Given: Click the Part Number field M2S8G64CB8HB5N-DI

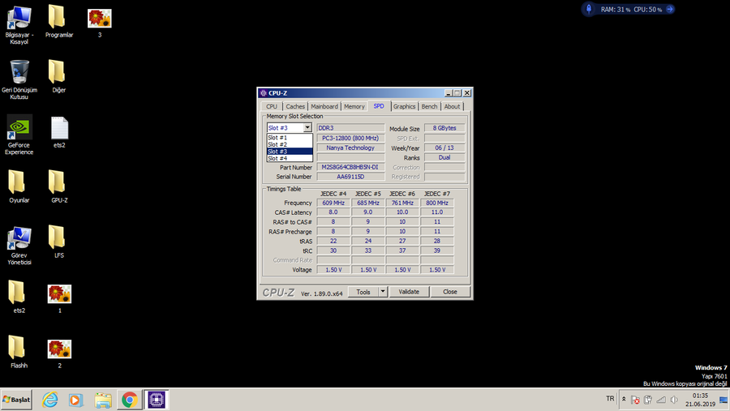Looking at the screenshot, I should pos(350,167).
